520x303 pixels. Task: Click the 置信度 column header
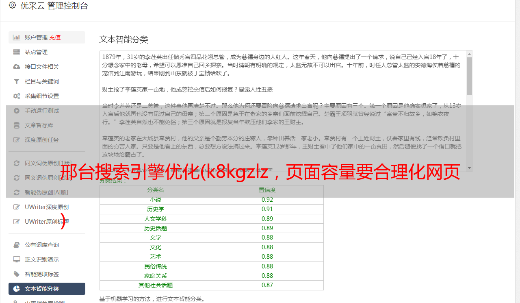click(x=267, y=190)
